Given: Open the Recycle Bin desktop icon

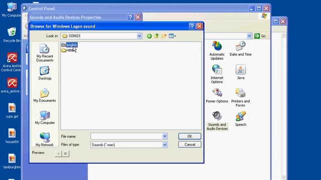Looking at the screenshot, I should 12,34.
